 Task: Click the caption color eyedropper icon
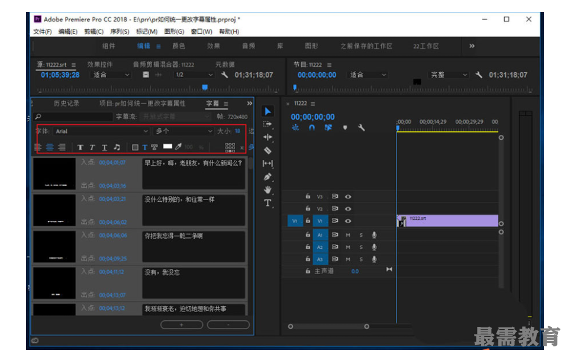pyautogui.click(x=178, y=147)
